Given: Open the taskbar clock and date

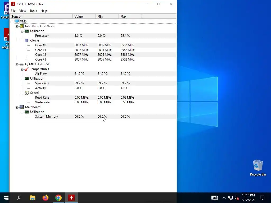Looking at the screenshot, I should click(x=248, y=198).
